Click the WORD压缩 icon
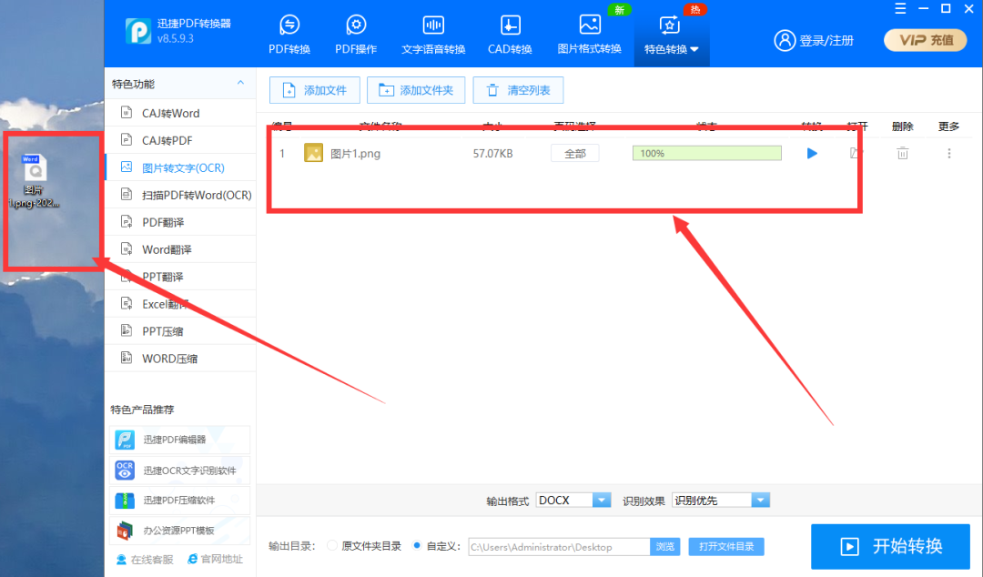983x577 pixels. tap(127, 358)
